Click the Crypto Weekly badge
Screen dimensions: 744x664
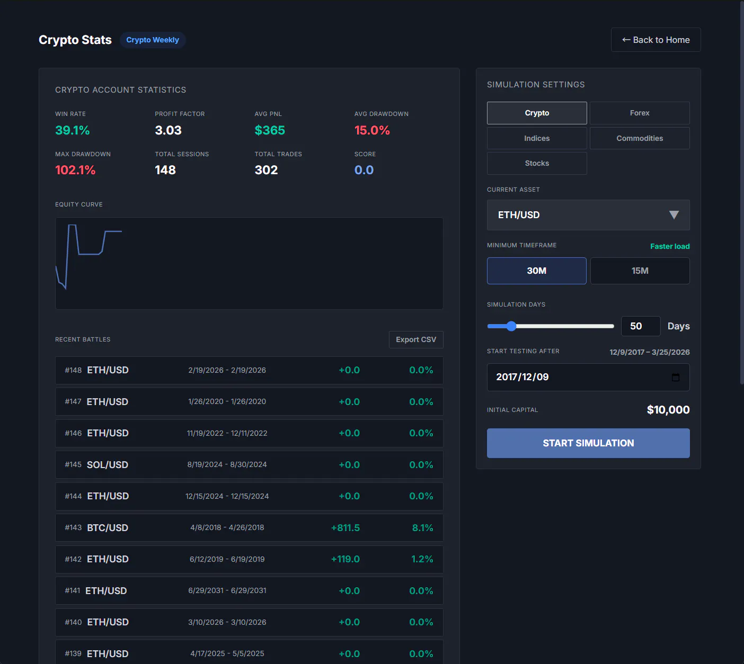(153, 40)
